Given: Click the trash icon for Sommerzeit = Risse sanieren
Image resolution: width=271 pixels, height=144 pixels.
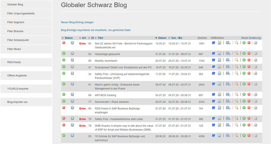Looking at the screenshot, I should [x=255, y=101].
